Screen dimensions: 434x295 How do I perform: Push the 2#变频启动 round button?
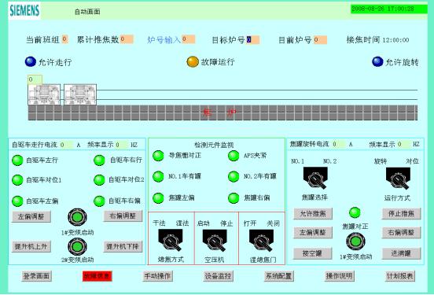click(x=77, y=246)
